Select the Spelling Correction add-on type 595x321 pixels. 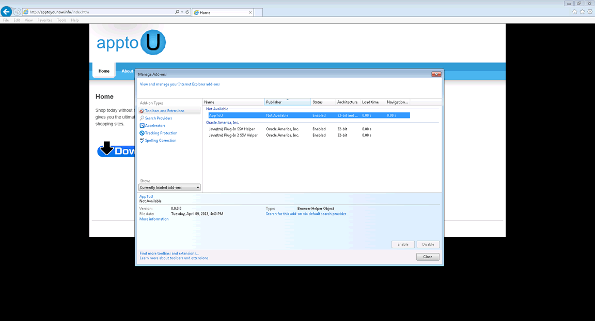pos(160,141)
